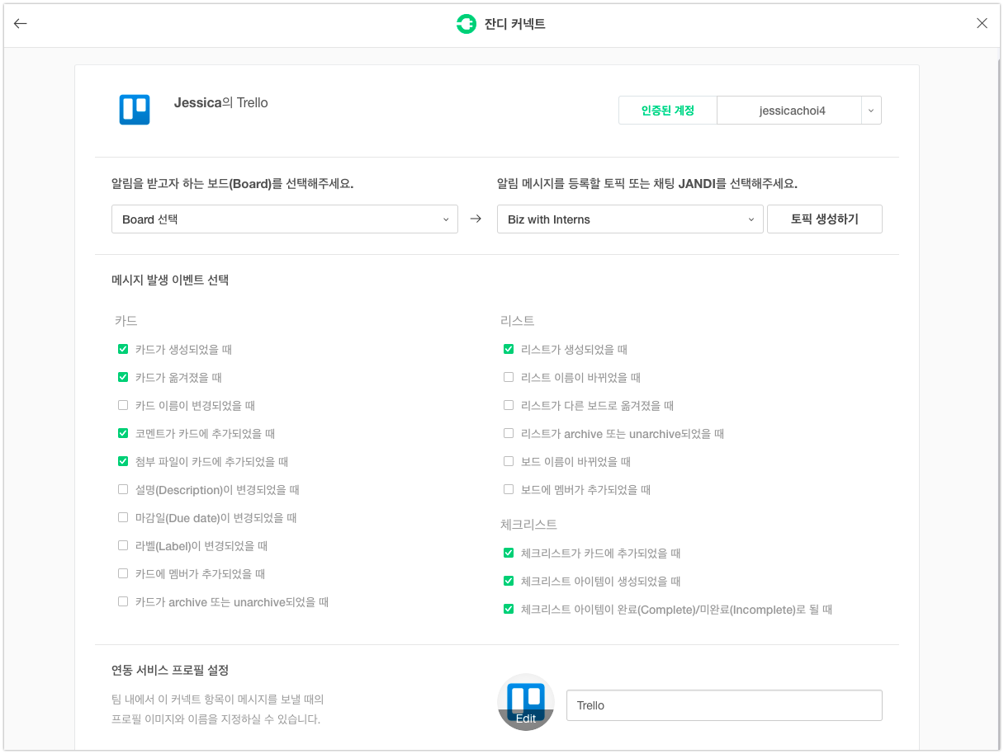The width and height of the screenshot is (1004, 754).
Task: Click the arrow icon between board and topic
Action: (x=476, y=219)
